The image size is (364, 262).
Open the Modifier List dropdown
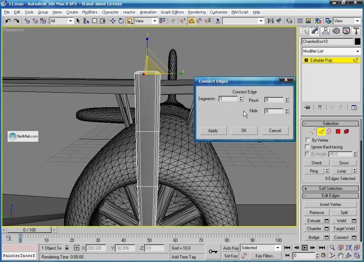pos(331,51)
